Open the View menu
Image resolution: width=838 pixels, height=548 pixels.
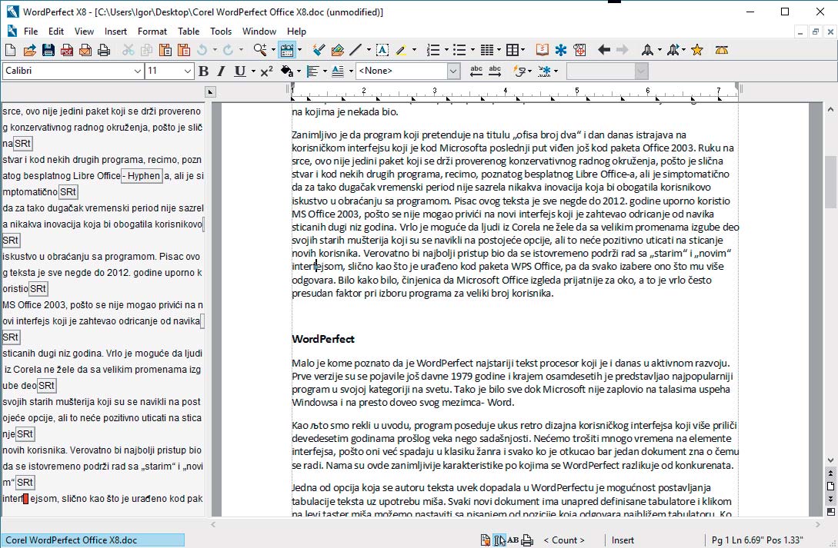coord(84,32)
